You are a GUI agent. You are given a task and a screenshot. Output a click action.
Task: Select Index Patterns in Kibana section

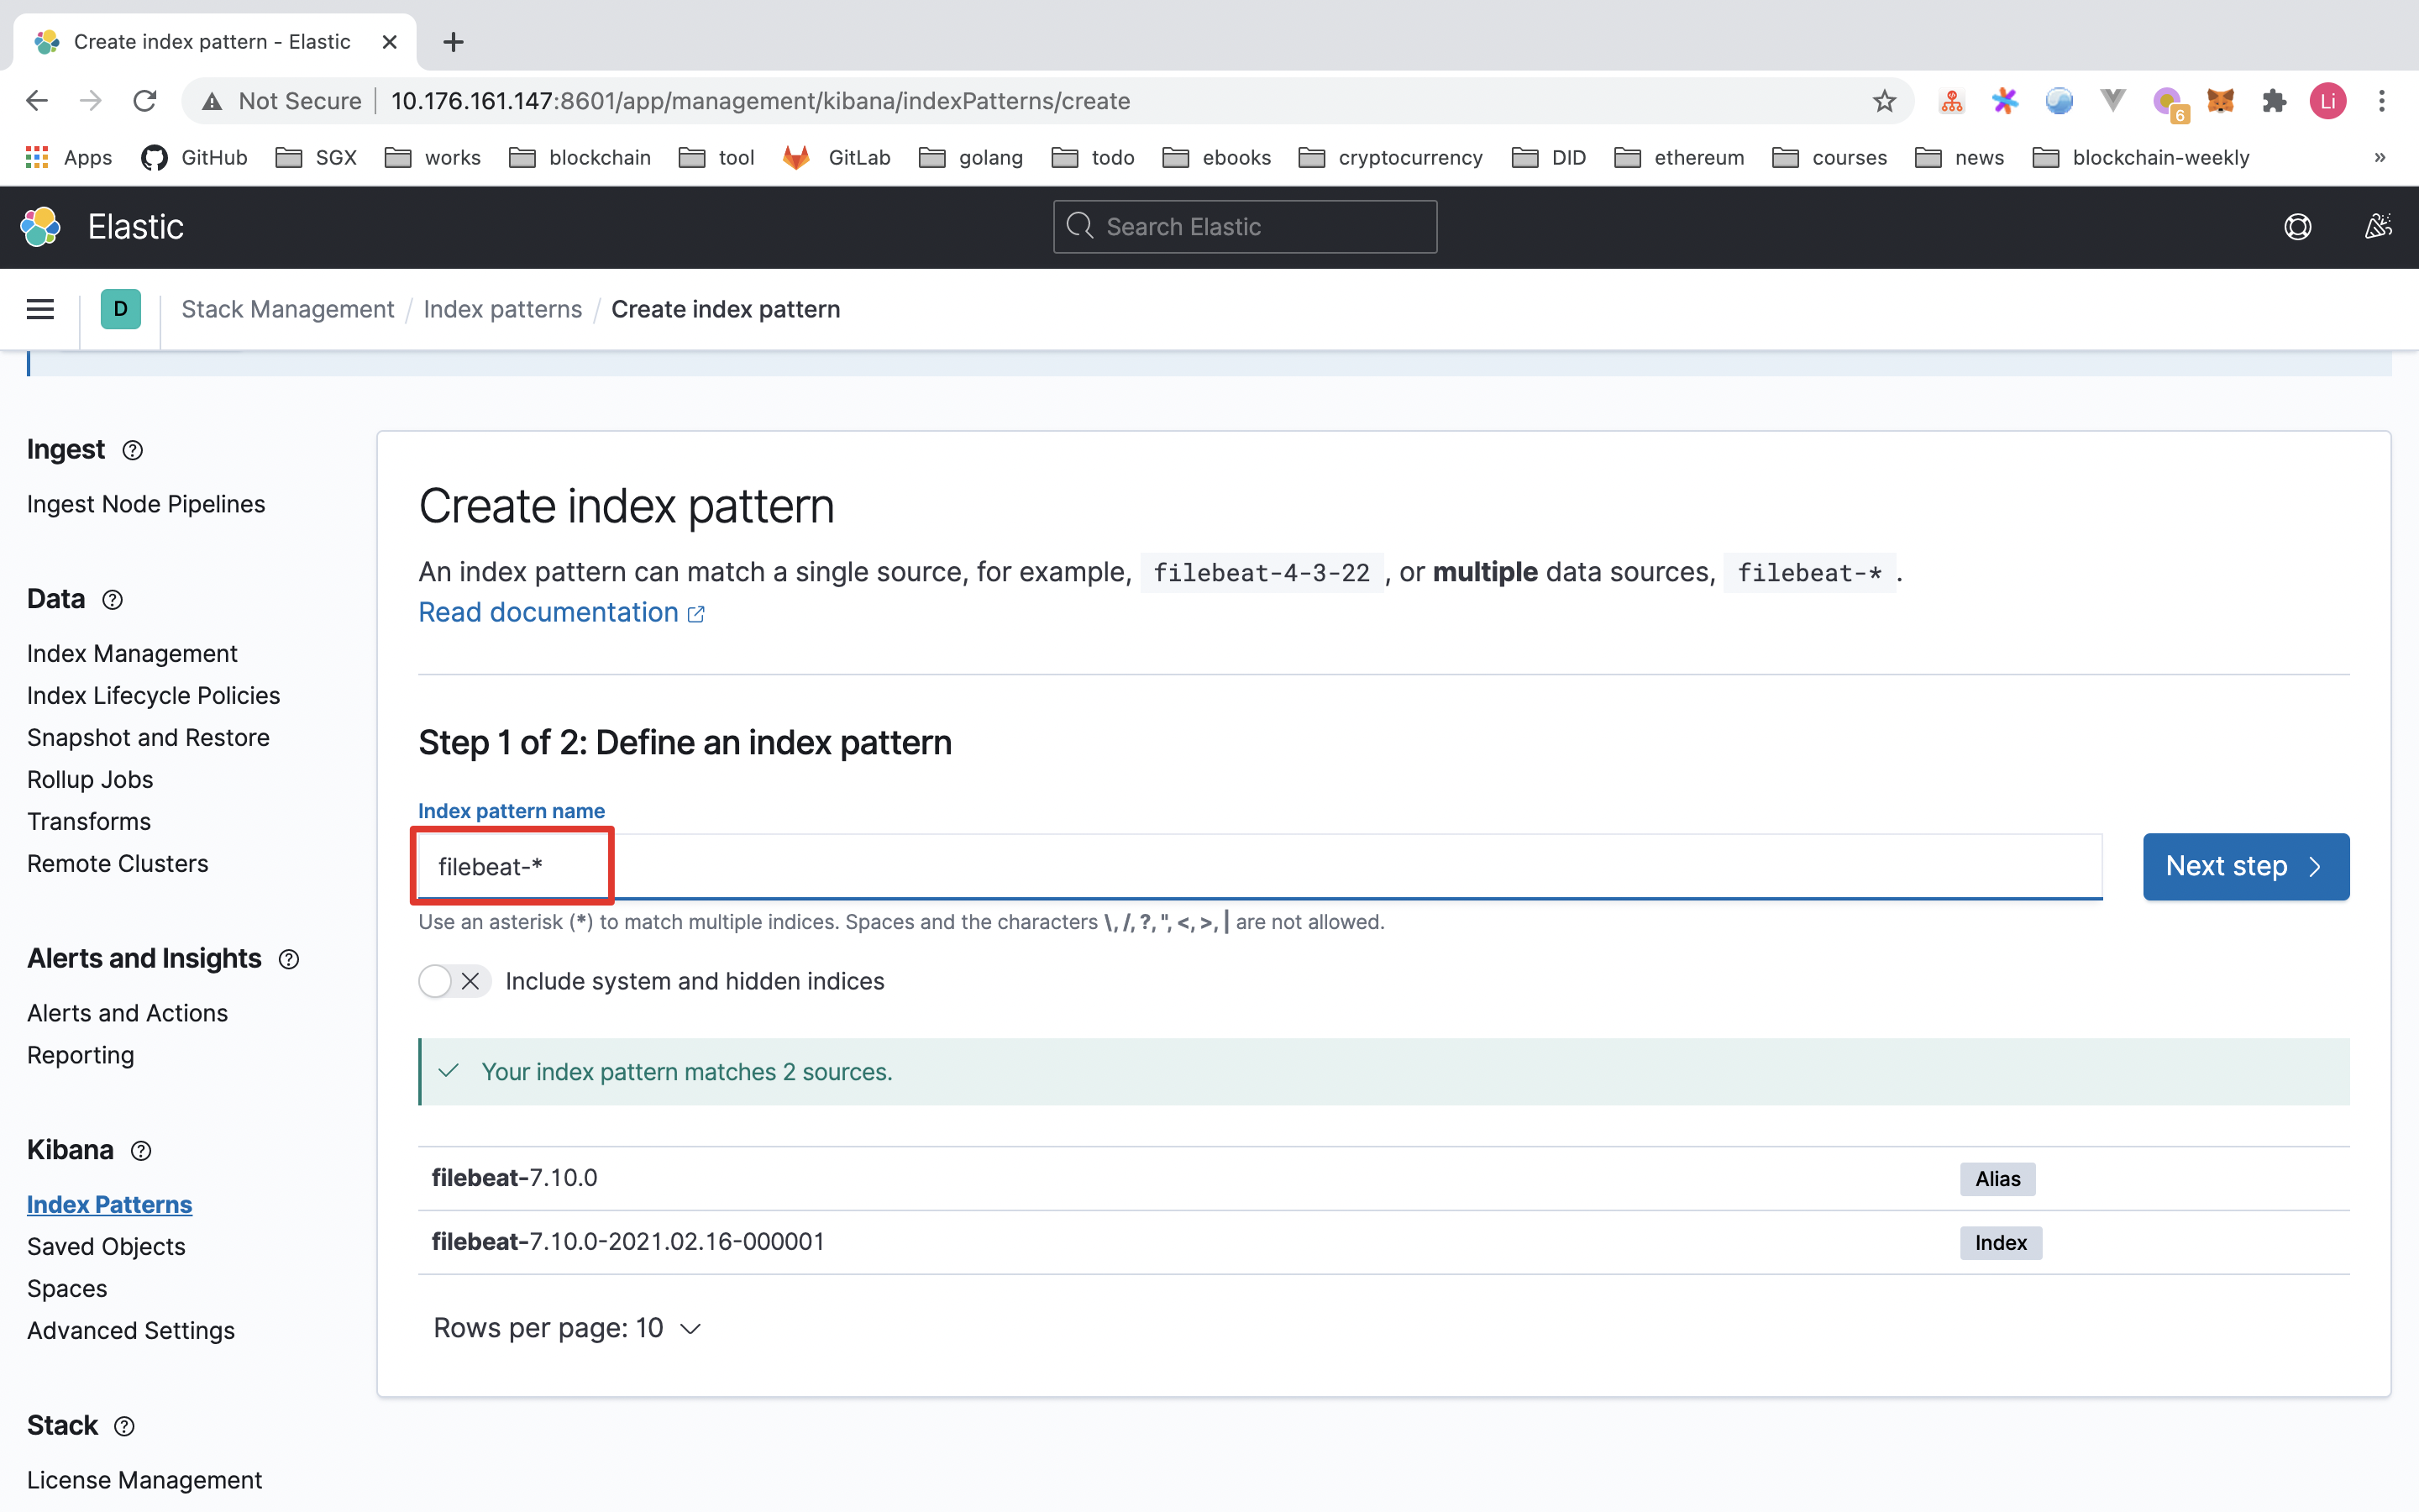click(109, 1204)
